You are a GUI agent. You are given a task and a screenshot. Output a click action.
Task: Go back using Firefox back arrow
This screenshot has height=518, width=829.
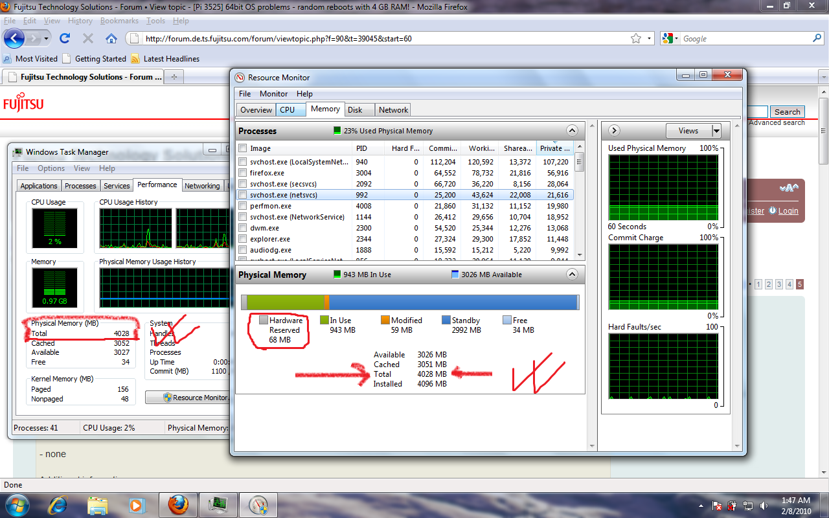[14, 38]
